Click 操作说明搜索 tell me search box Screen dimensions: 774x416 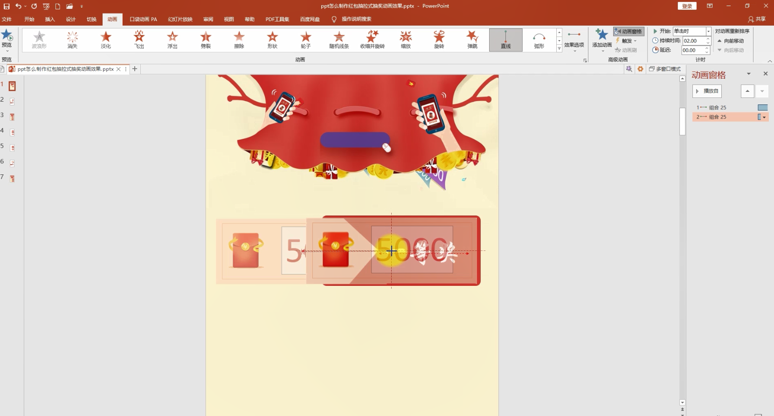[x=356, y=19]
